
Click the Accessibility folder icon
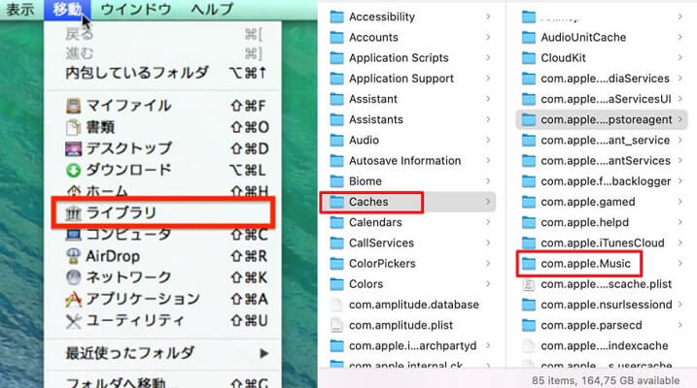point(337,16)
